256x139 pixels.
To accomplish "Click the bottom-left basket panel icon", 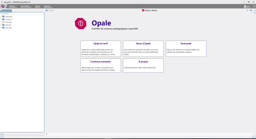I will (2, 134).
